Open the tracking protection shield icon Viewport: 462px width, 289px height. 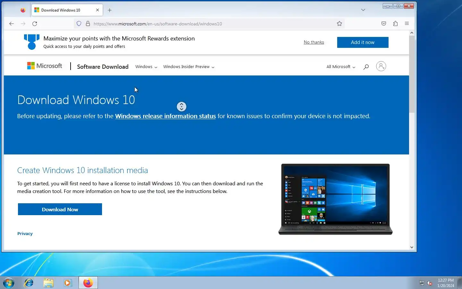79,24
